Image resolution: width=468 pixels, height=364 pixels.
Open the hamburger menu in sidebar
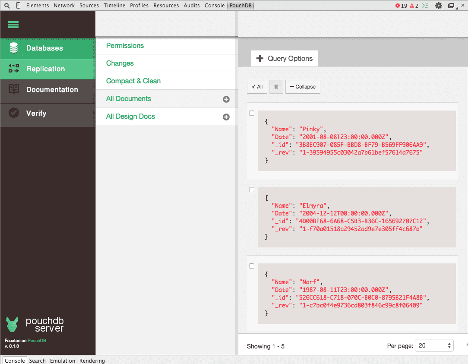[13, 25]
